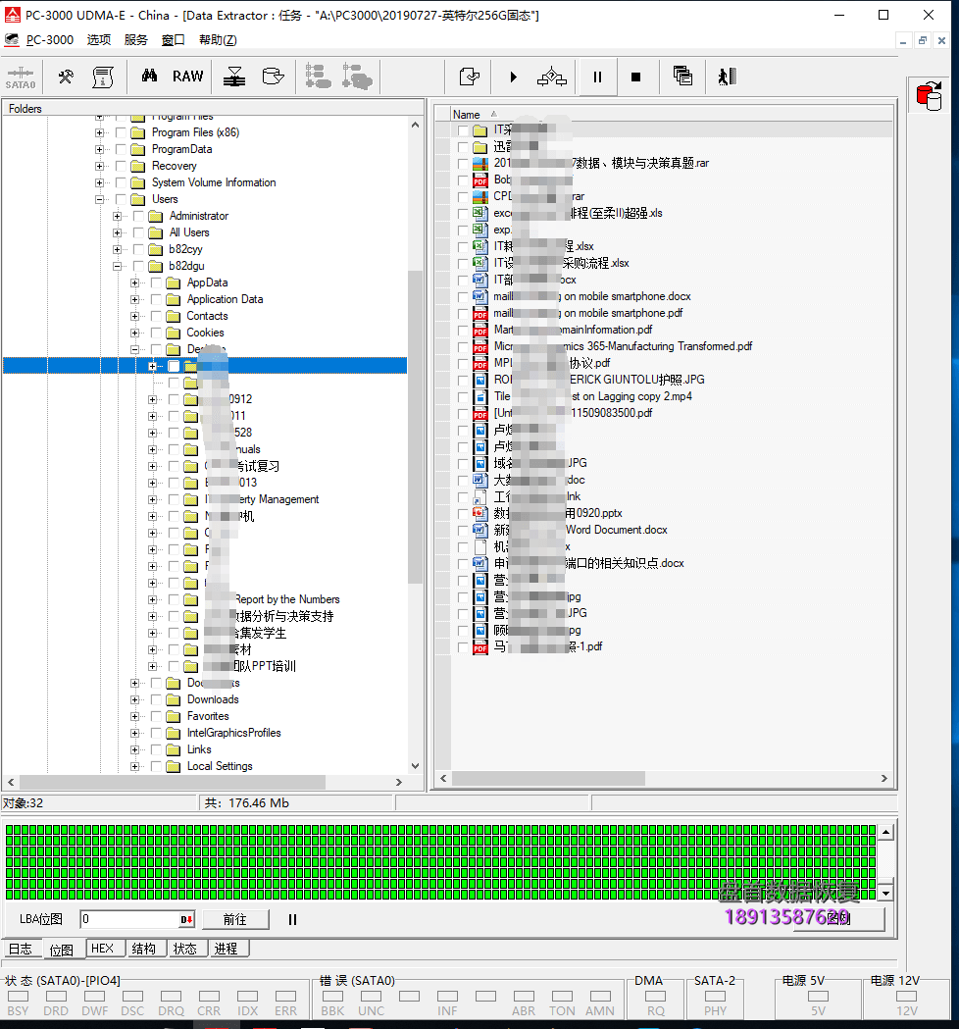Open the 帮助(Z) menu

tap(218, 40)
